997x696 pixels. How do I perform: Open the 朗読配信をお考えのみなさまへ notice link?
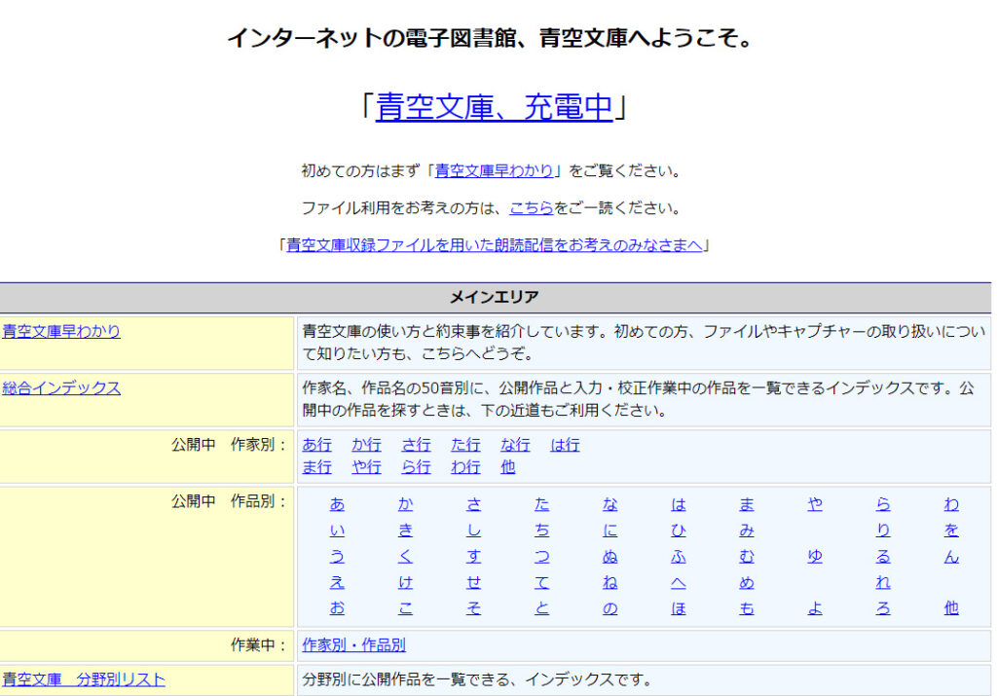click(494, 245)
